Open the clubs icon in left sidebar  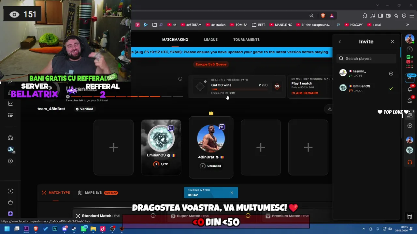coord(10,138)
